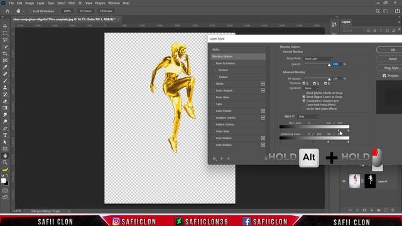
Task: Select the Pen tool
Action: (5, 128)
